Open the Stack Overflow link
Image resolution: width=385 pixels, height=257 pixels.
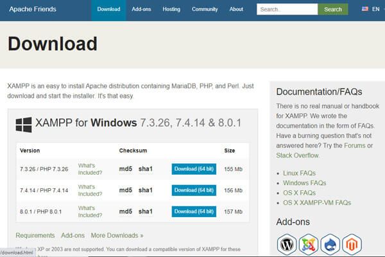(297, 155)
